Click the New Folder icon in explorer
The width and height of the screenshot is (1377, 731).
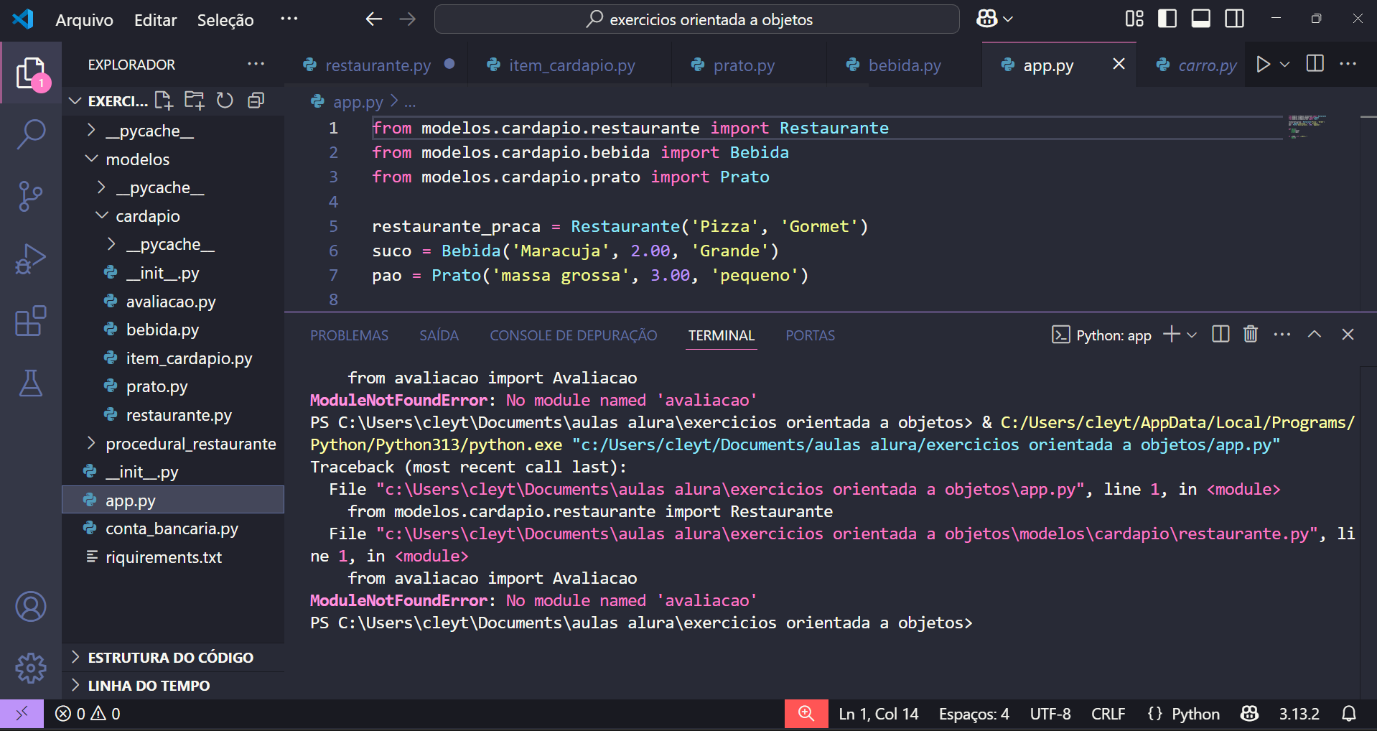tap(194, 101)
